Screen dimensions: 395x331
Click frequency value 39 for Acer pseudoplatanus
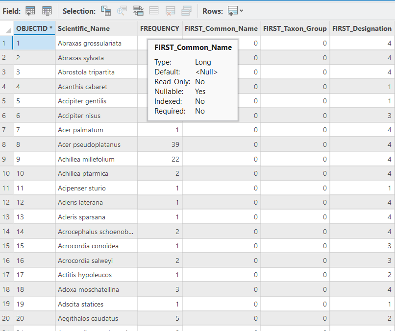point(160,145)
